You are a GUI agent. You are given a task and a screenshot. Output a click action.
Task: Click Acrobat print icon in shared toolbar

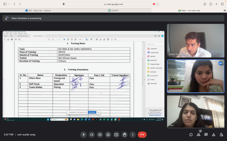(x=12, y=39)
